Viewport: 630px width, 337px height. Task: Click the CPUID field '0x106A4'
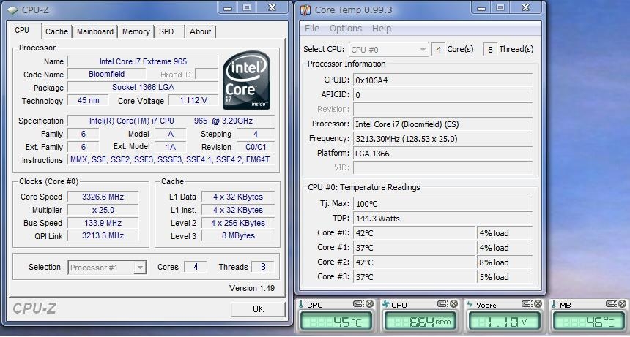(x=442, y=80)
